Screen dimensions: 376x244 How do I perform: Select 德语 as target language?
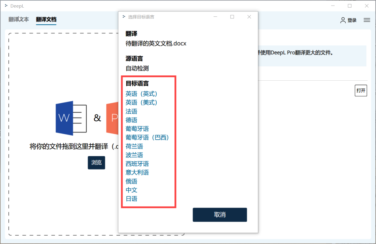pos(131,120)
